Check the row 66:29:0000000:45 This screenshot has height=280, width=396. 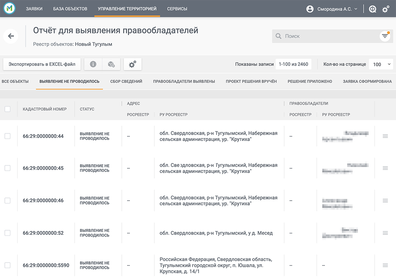point(8,168)
